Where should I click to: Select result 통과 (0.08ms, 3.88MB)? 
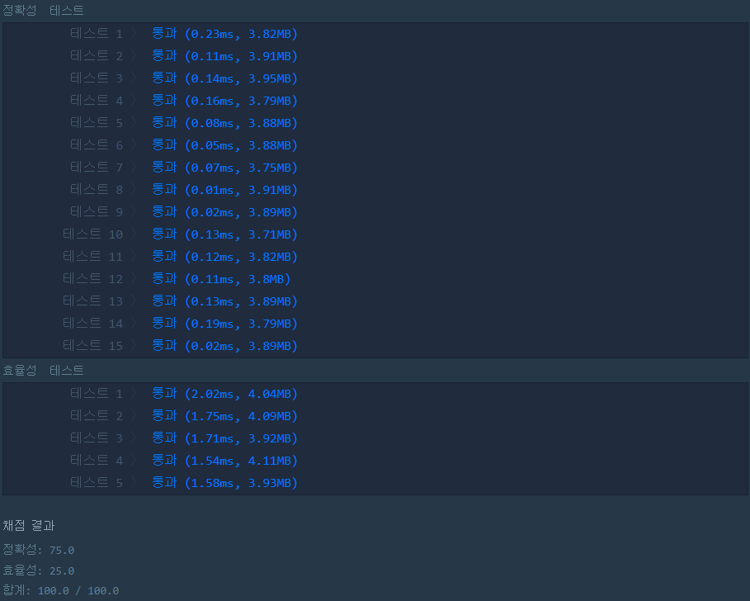[x=224, y=123]
